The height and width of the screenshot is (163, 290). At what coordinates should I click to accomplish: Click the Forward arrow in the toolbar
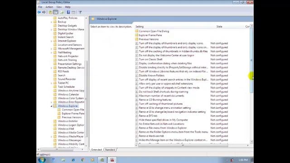[x=44, y=12]
